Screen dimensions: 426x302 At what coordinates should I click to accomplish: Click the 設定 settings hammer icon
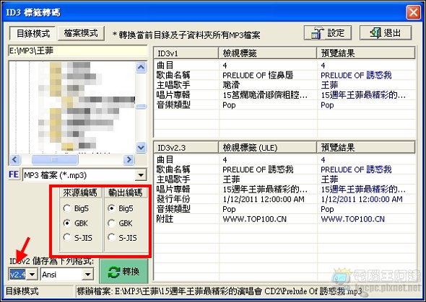(317, 33)
